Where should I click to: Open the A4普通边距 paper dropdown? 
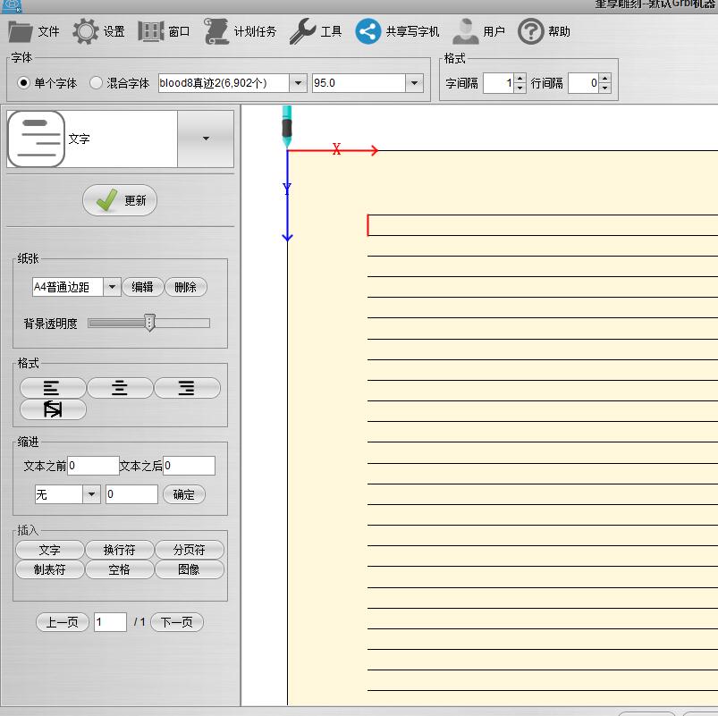pyautogui.click(x=112, y=287)
